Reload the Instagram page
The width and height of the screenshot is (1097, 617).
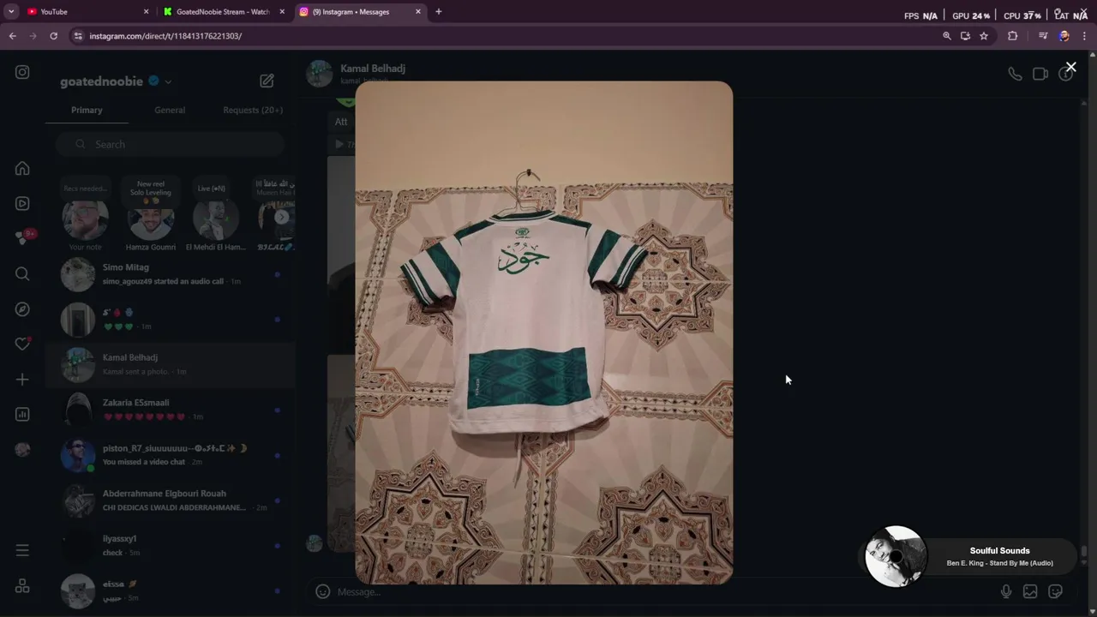coord(53,36)
